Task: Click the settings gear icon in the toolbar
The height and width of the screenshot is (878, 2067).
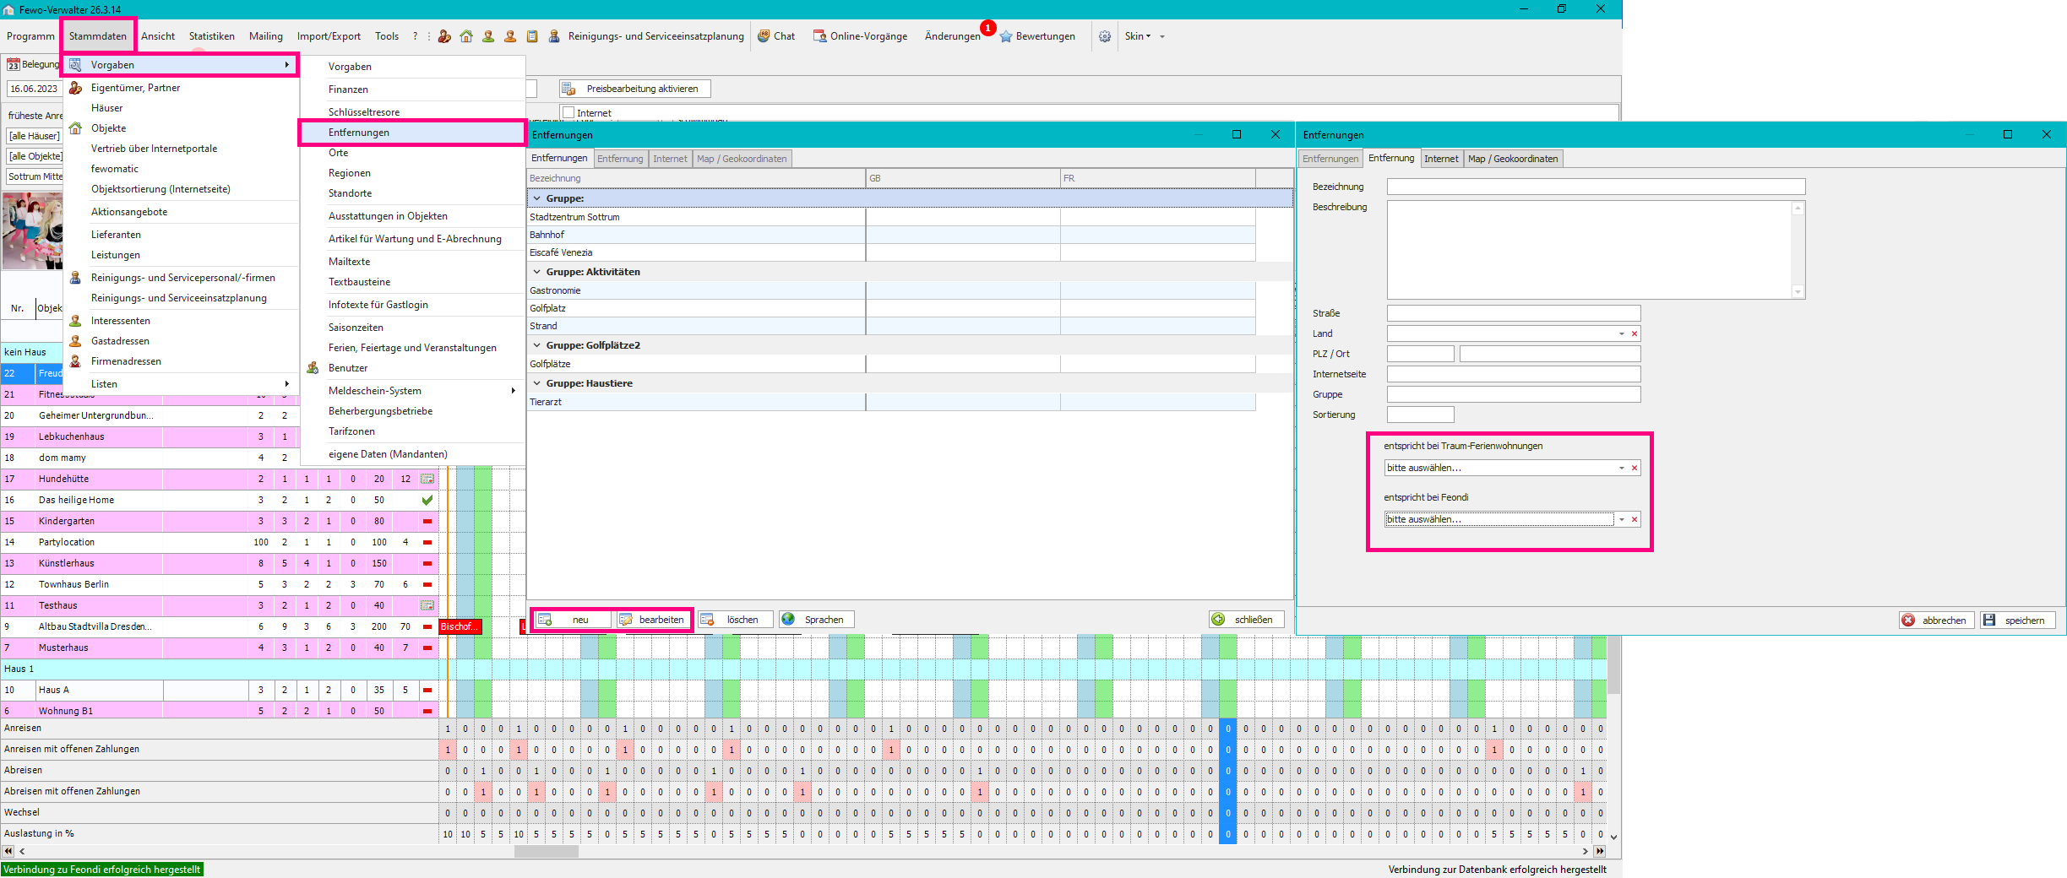Action: [x=1105, y=36]
